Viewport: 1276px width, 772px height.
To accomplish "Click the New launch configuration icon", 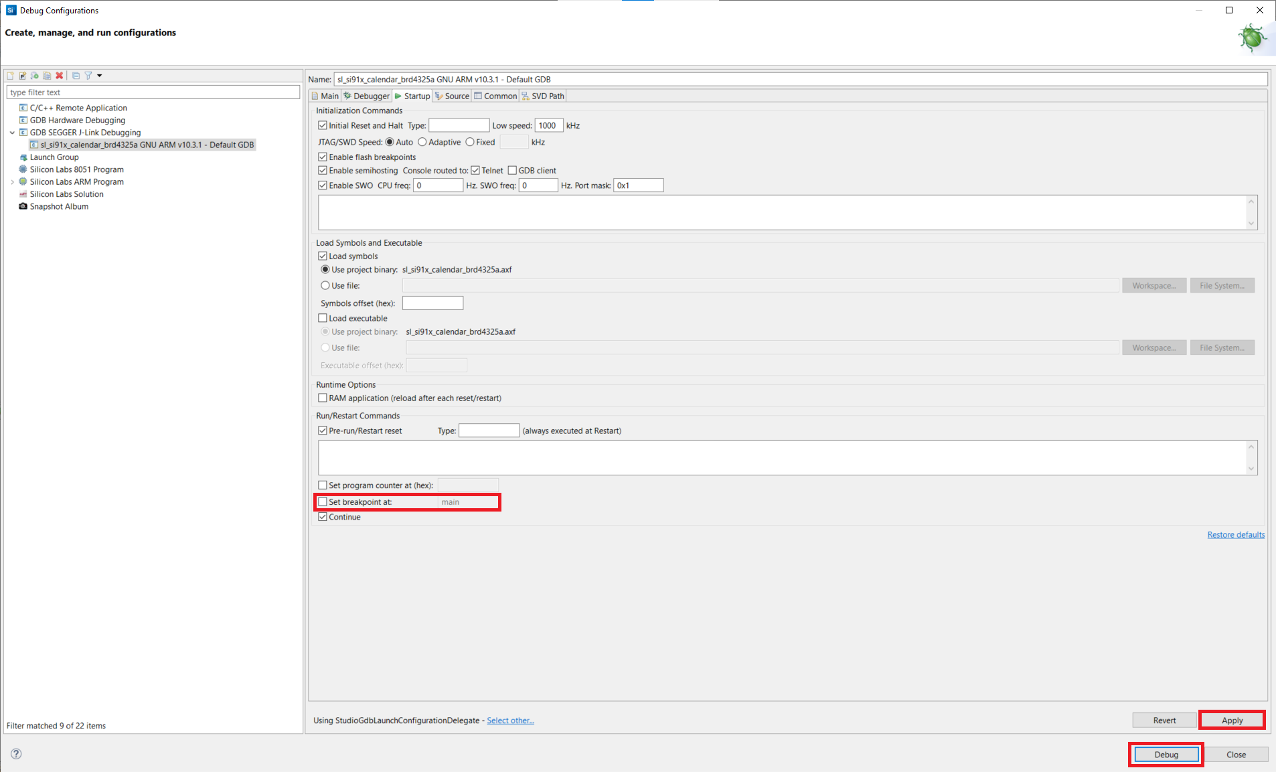I will 11,76.
